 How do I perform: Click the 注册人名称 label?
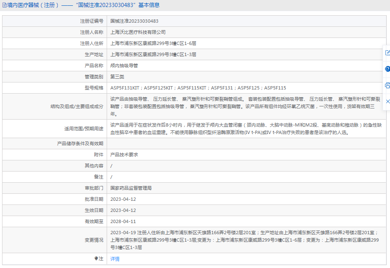tap(91, 32)
